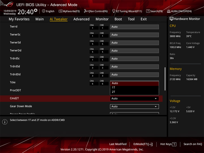Switch to EzMode(F7)

143,144
